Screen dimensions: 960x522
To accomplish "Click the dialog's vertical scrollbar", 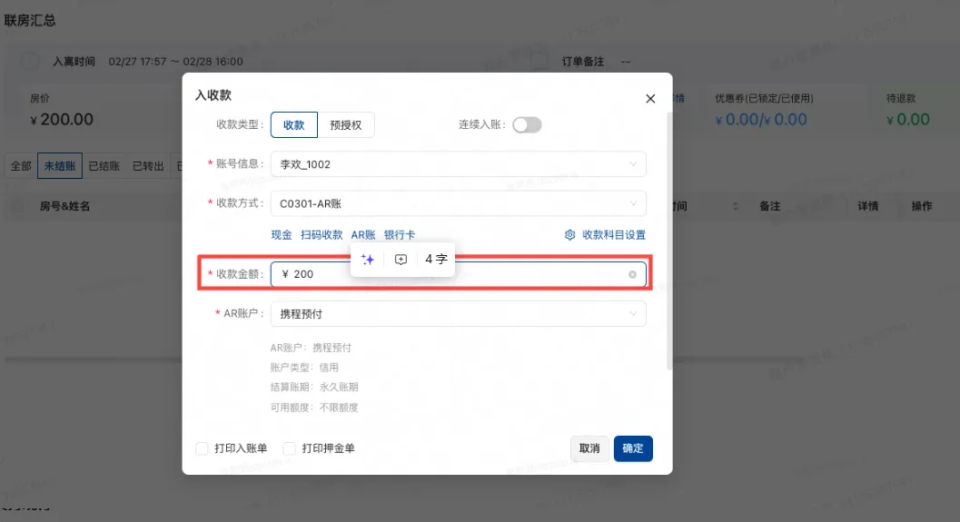I will [669, 241].
